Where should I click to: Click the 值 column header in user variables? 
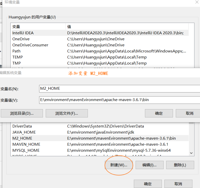click(127, 27)
